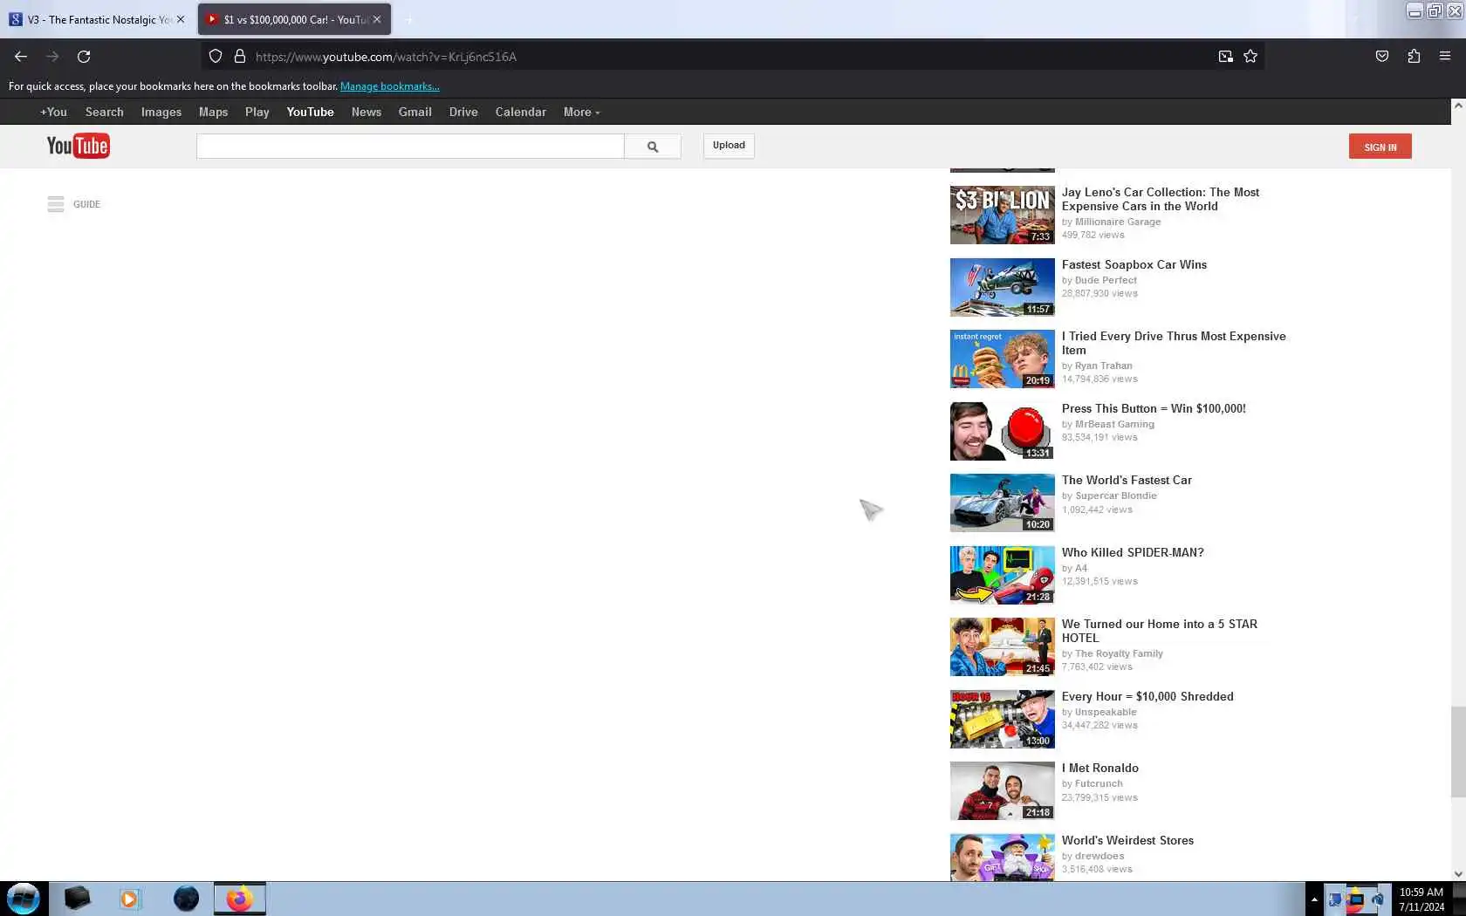Viewport: 1466px width, 916px height.
Task: Open Every Hour = $10,000 Shredded title
Action: tap(1147, 696)
